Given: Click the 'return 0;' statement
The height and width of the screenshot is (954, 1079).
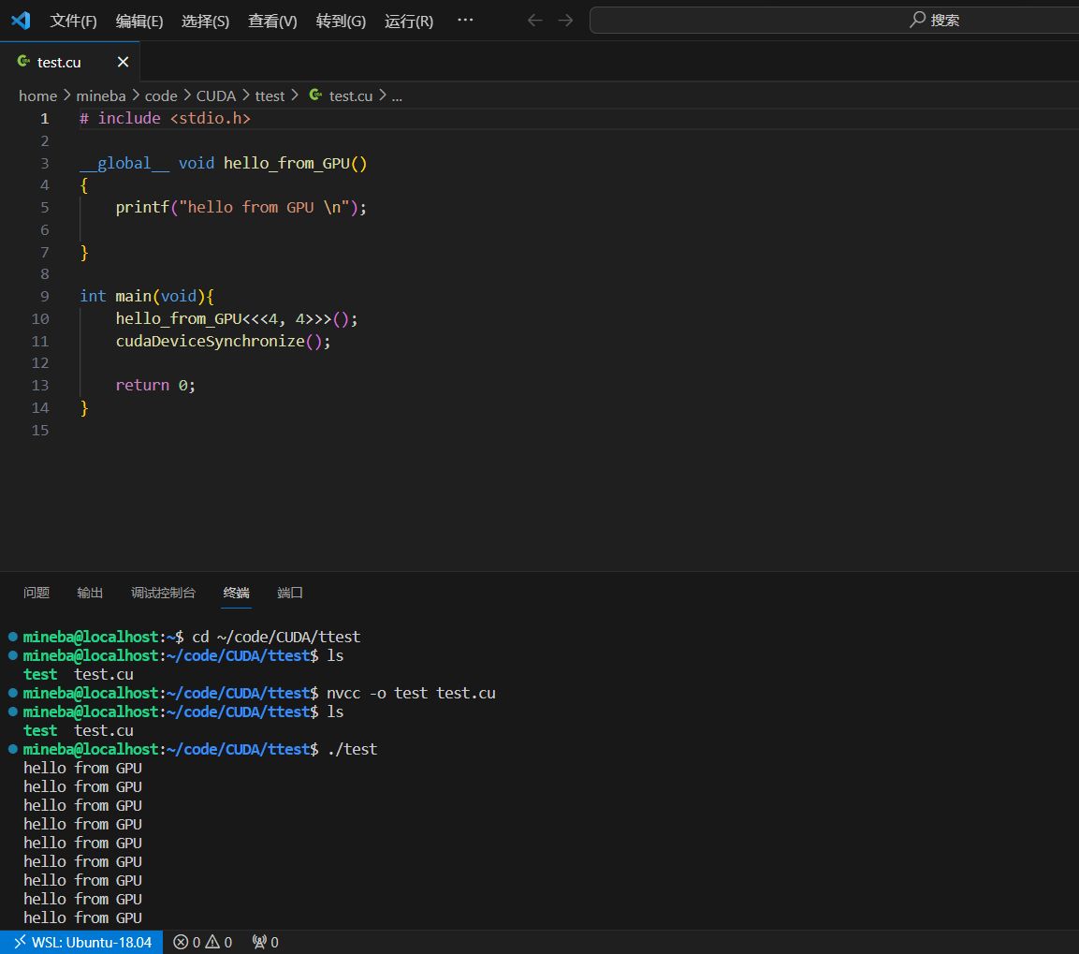Looking at the screenshot, I should point(155,385).
